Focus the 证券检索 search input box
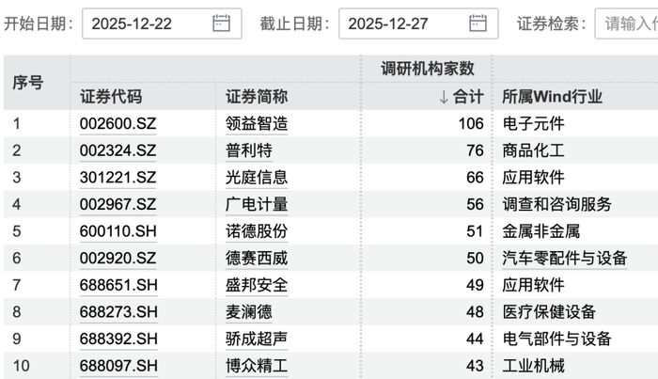This screenshot has width=658, height=379. 627,24
